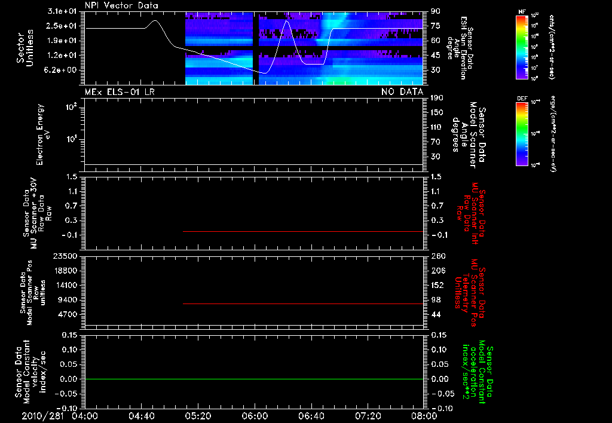This screenshot has width=612, height=423.
Task: Click the "60" sun elevation tick label
Action: (x=436, y=41)
